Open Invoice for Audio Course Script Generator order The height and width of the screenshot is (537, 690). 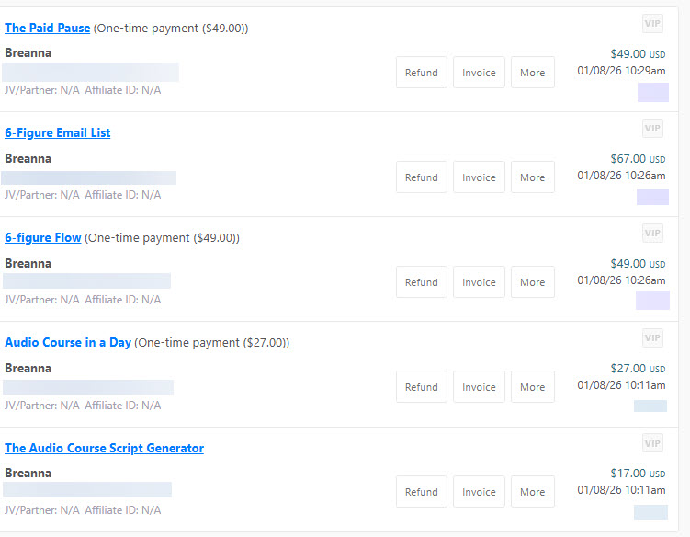pyautogui.click(x=479, y=492)
